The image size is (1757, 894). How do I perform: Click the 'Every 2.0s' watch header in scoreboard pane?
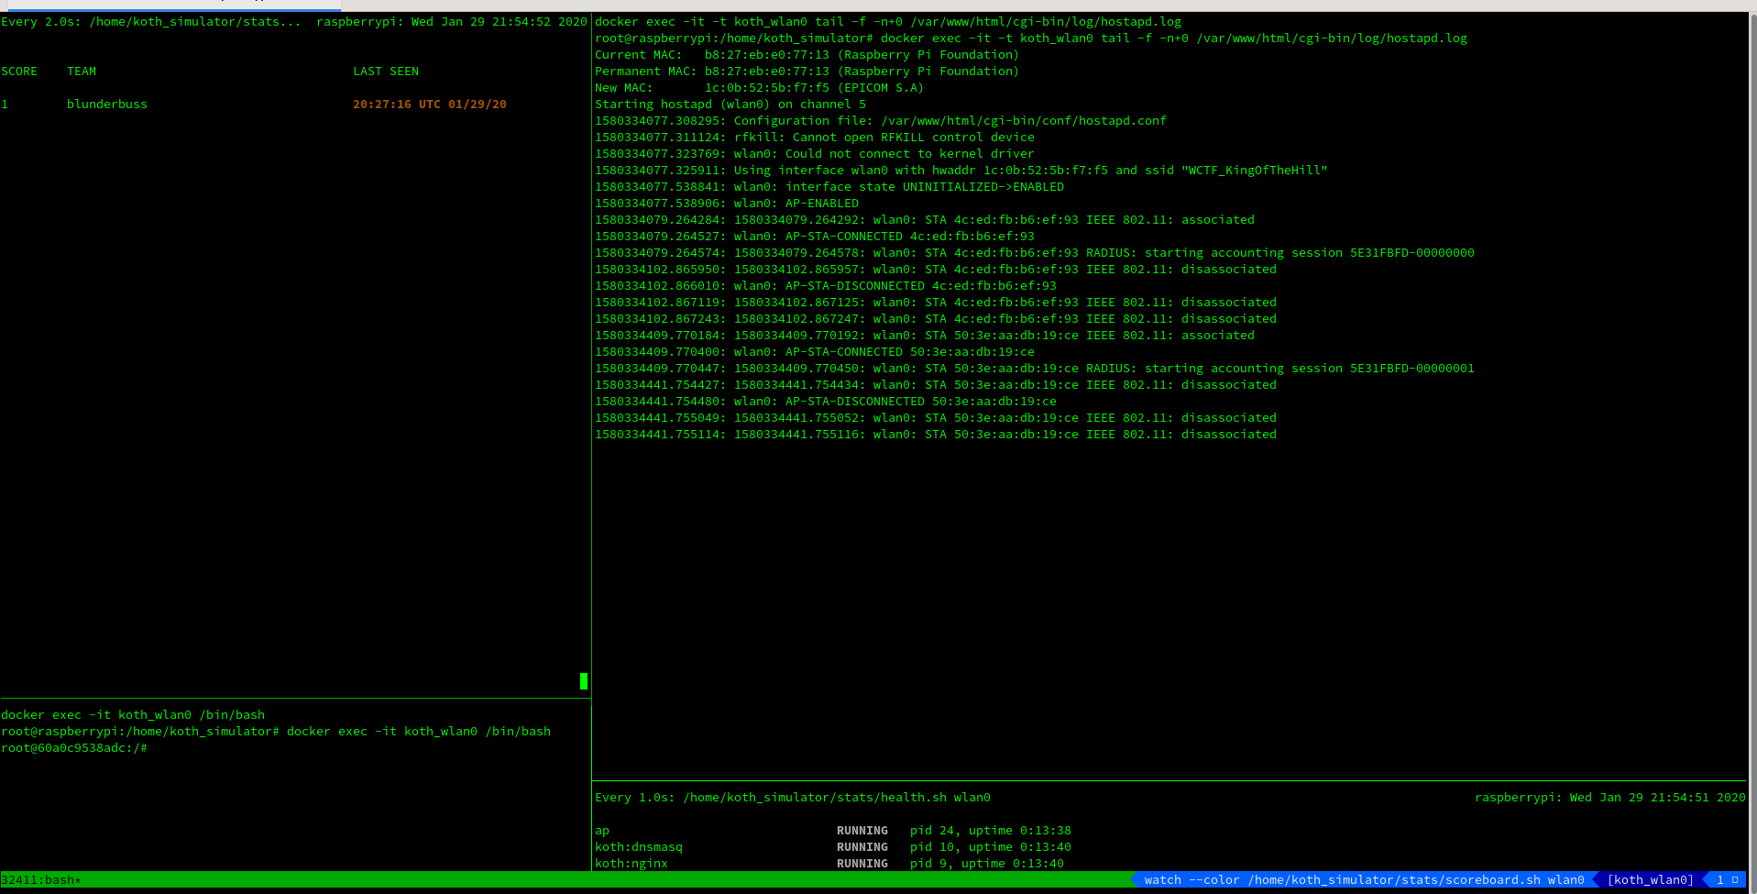coord(151,22)
